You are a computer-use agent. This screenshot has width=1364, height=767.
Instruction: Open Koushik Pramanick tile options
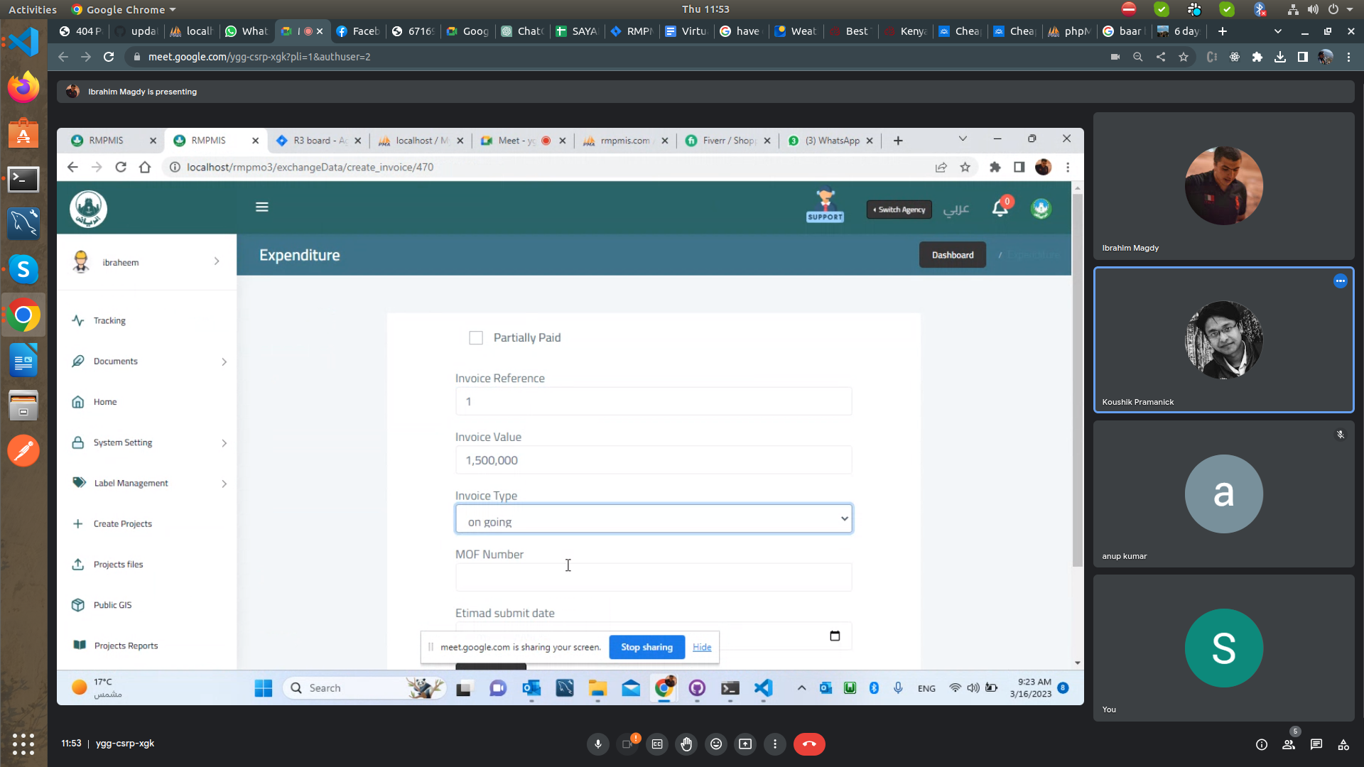tap(1341, 281)
